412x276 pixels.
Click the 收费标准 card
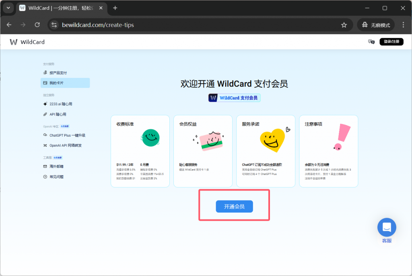point(140,151)
